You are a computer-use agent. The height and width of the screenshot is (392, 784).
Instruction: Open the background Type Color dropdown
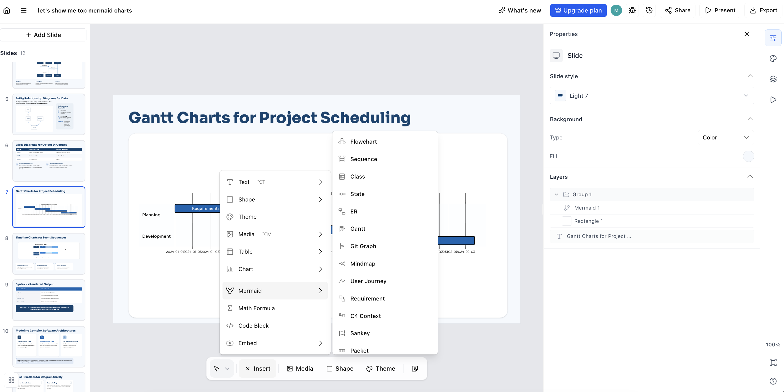coord(726,138)
